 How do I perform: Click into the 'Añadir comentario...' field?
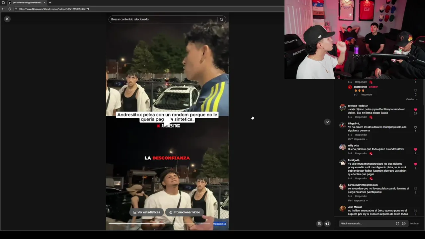click(367, 224)
